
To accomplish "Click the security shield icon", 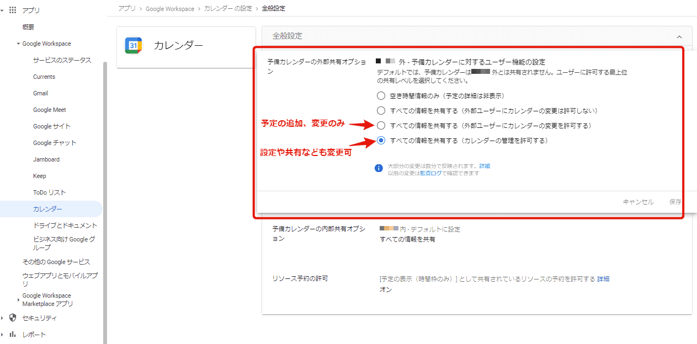I will [13, 318].
